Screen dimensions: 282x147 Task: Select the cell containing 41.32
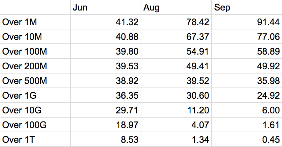pyautogui.click(x=106, y=22)
